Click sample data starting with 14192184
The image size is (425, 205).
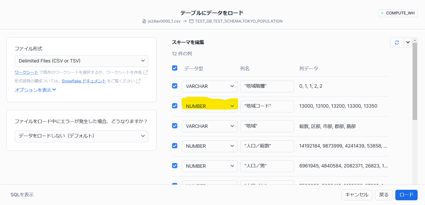point(343,146)
